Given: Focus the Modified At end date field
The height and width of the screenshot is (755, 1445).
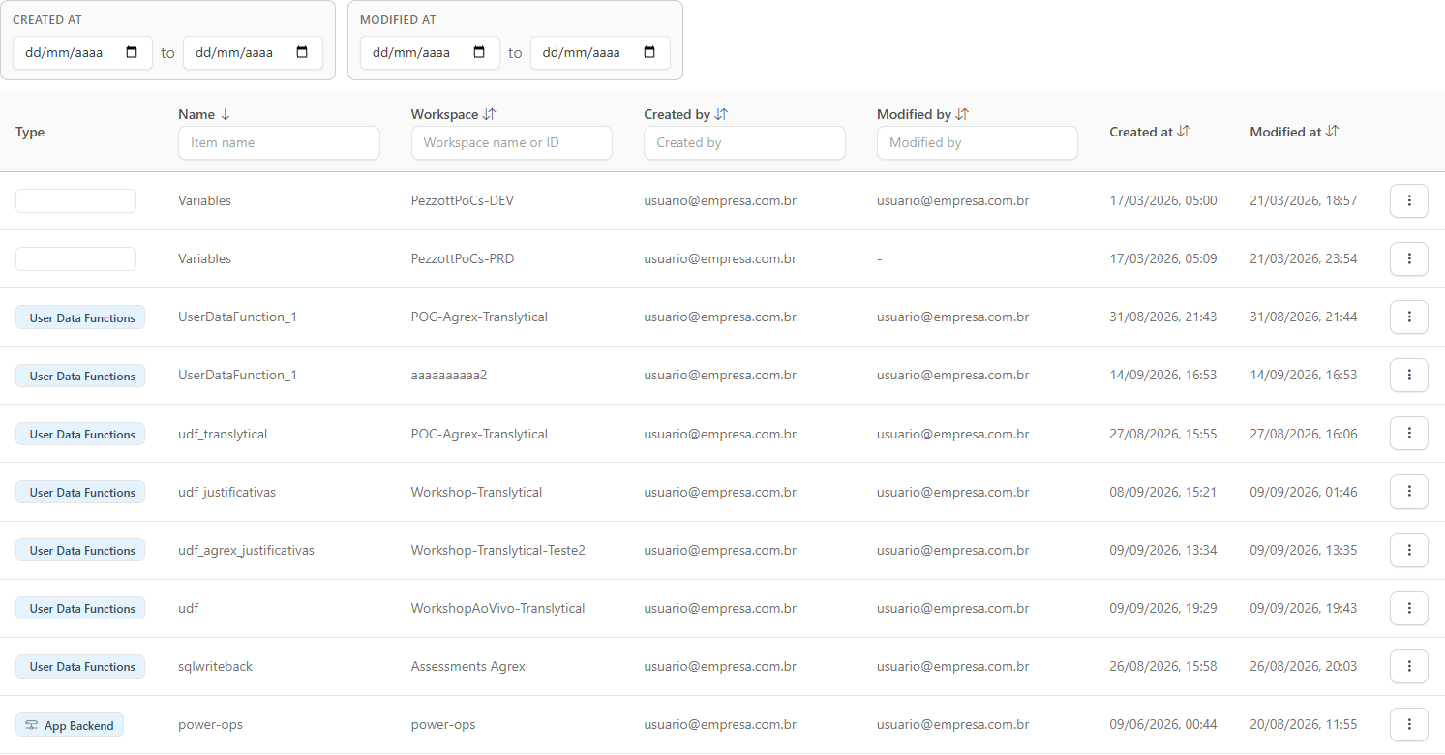Looking at the screenshot, I should click(x=600, y=52).
